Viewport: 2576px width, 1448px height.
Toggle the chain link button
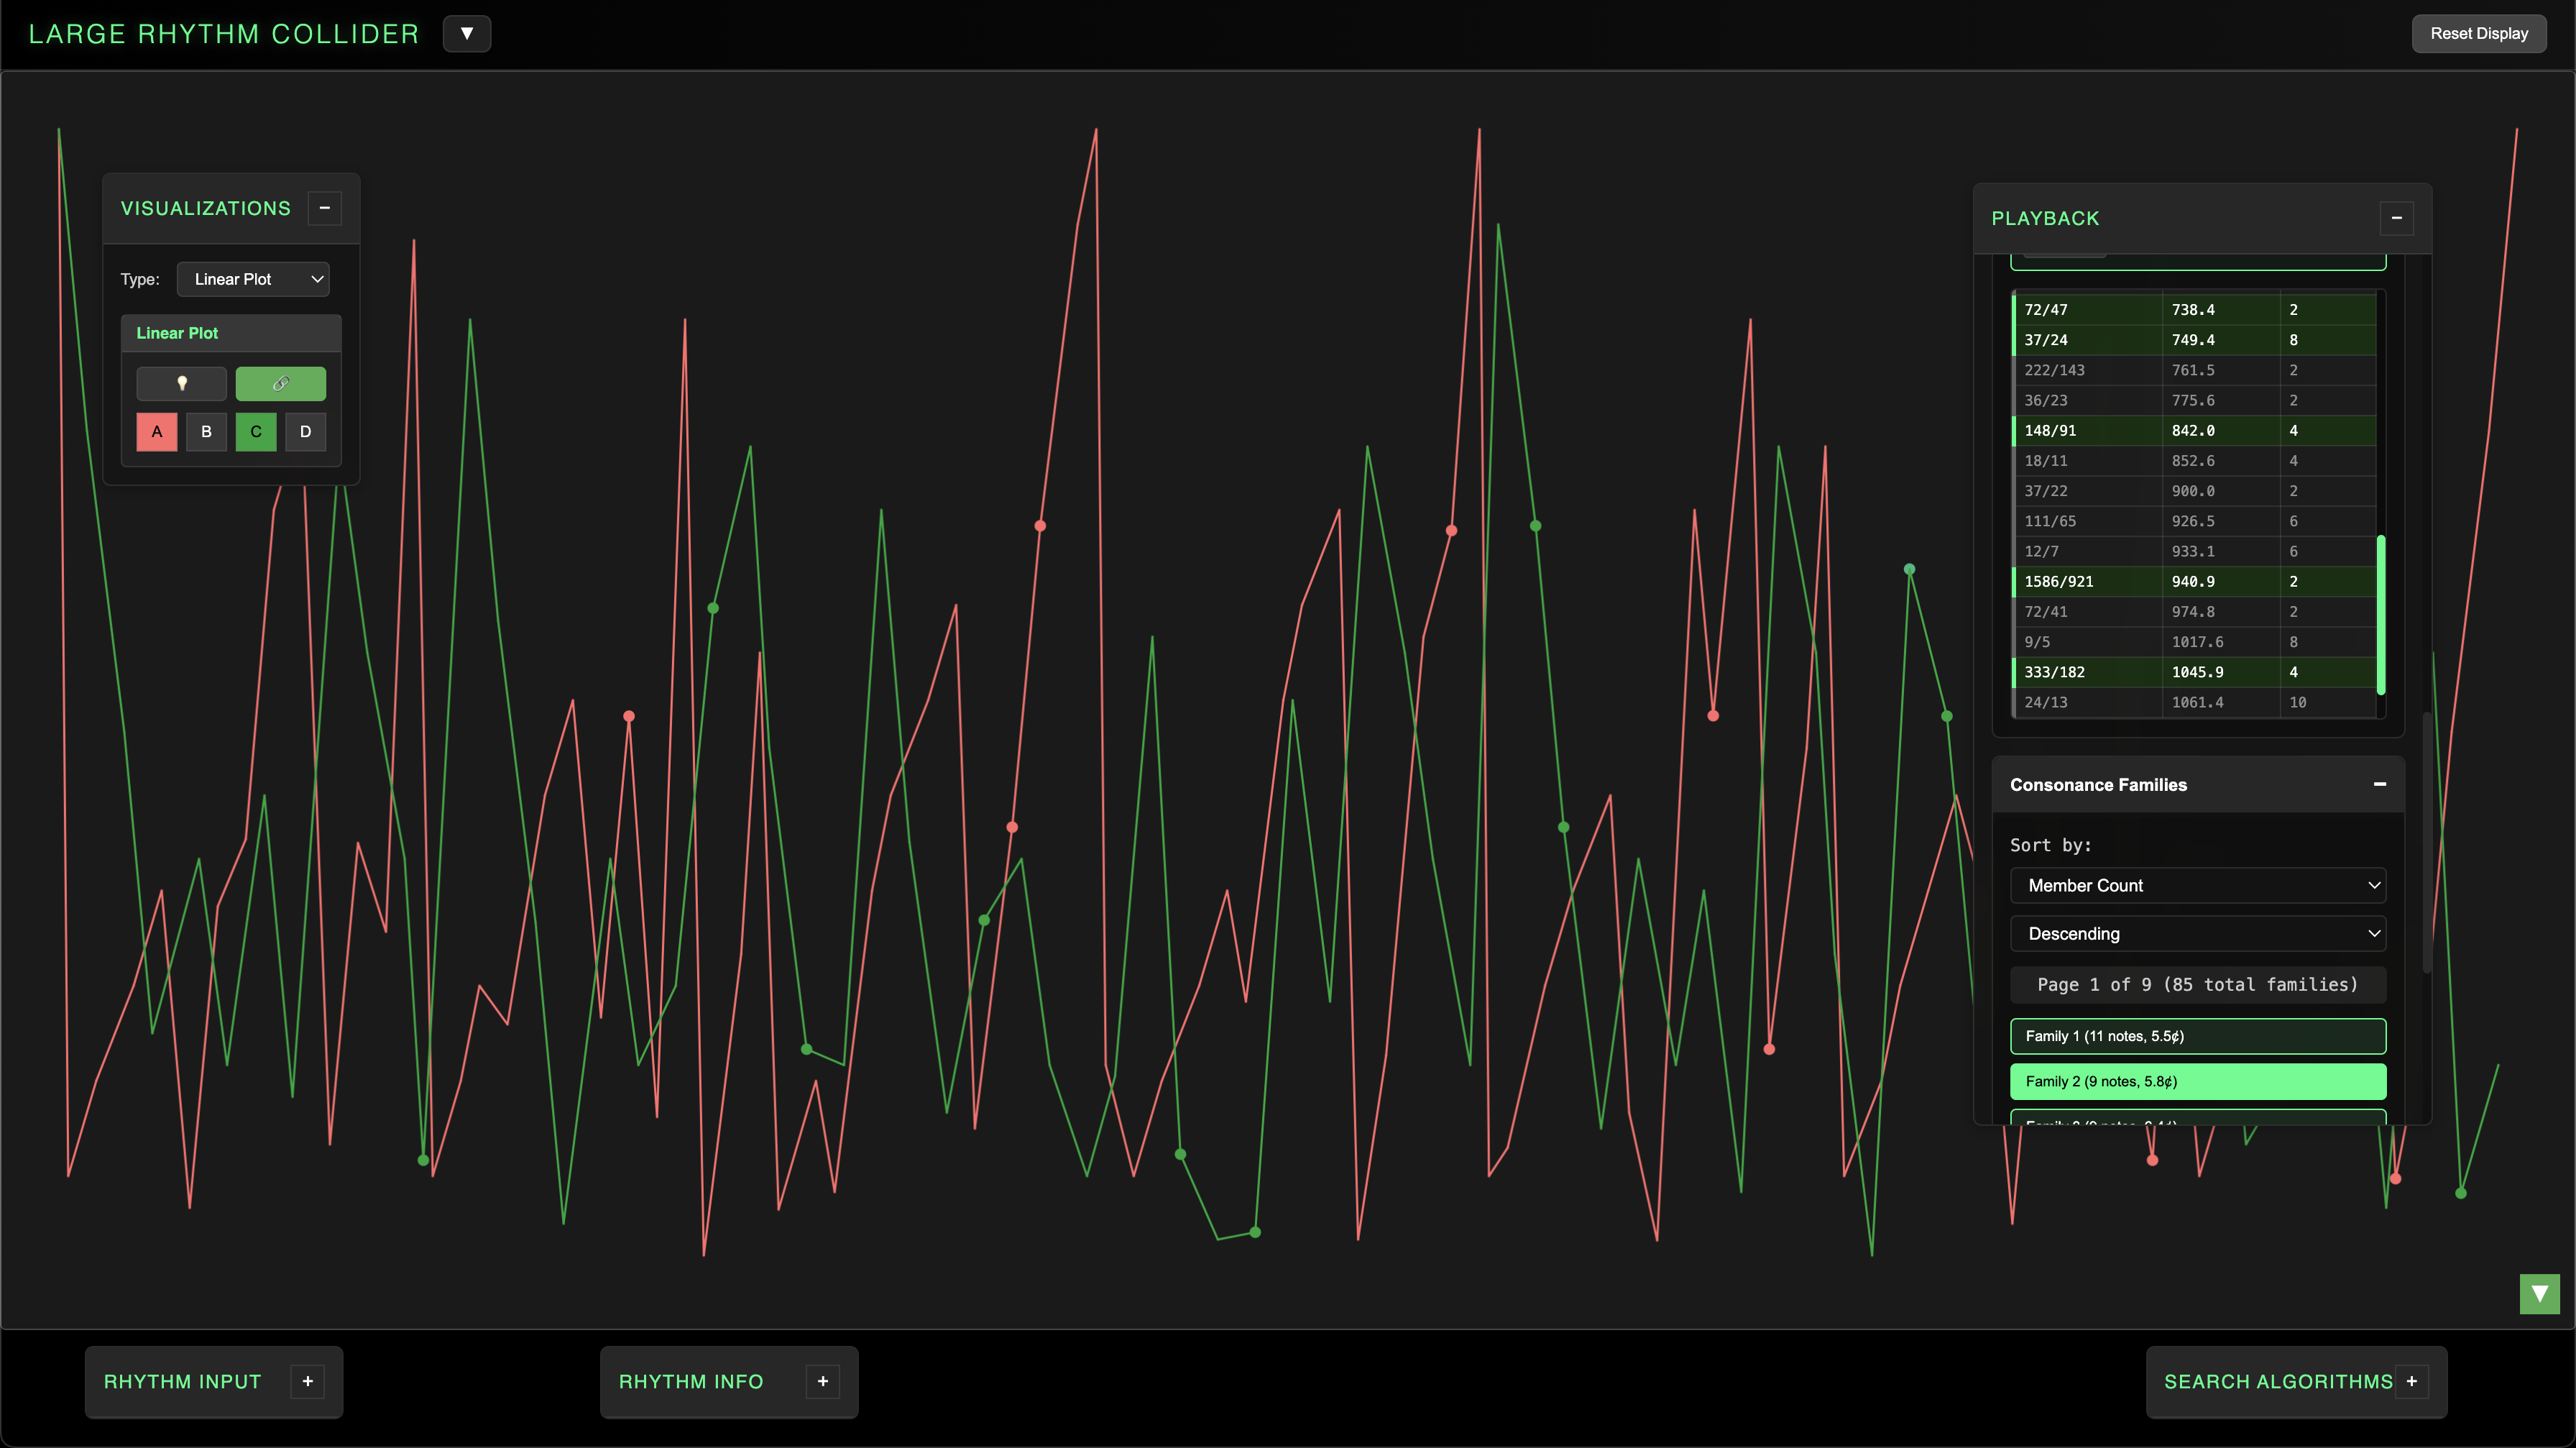(x=280, y=384)
